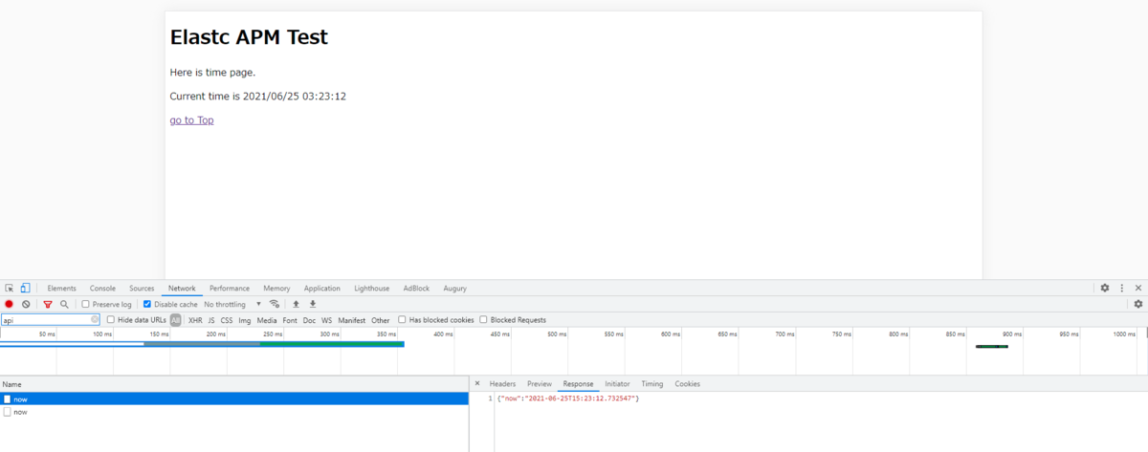Screen dimensions: 1148x452
Task: Open the Memory tab
Action: pos(276,288)
